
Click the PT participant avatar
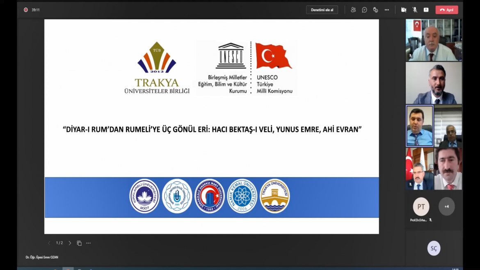tap(421, 207)
